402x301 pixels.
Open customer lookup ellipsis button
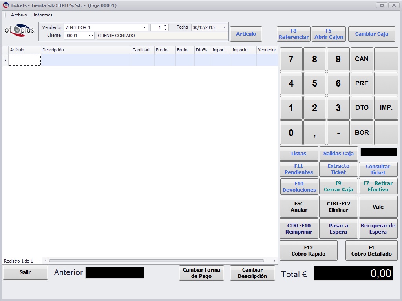point(91,36)
